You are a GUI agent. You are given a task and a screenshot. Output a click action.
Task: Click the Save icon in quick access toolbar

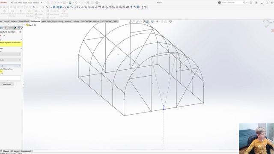coord(64,3)
